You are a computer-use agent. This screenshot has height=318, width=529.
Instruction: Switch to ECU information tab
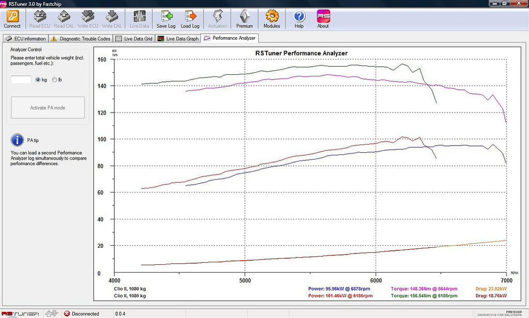point(26,39)
